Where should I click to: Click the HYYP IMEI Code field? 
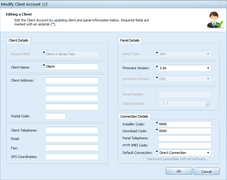pyautogui.click(x=185, y=145)
